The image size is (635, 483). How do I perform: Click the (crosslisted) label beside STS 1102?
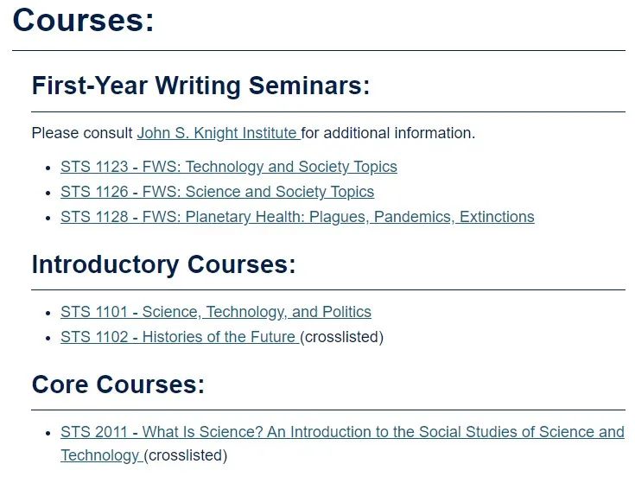[x=341, y=337]
